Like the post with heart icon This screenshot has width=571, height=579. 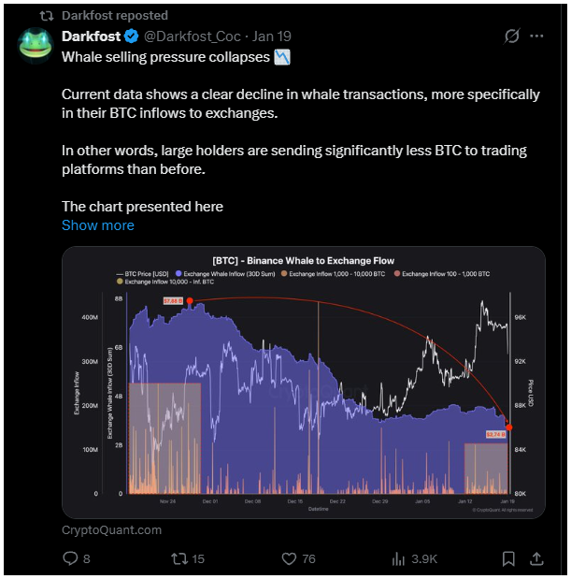(290, 558)
